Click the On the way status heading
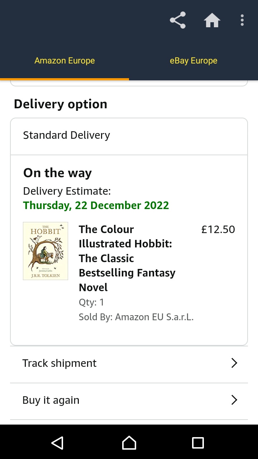The width and height of the screenshot is (258, 459). 58,173
